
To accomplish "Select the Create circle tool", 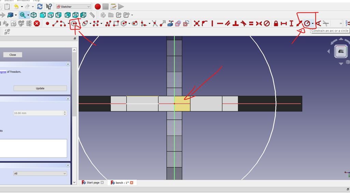I will pyautogui.click(x=74, y=23).
